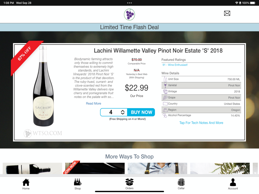Tap the Varietal wine glass icon
Viewport: 259px width, 194px height.
tap(165, 85)
